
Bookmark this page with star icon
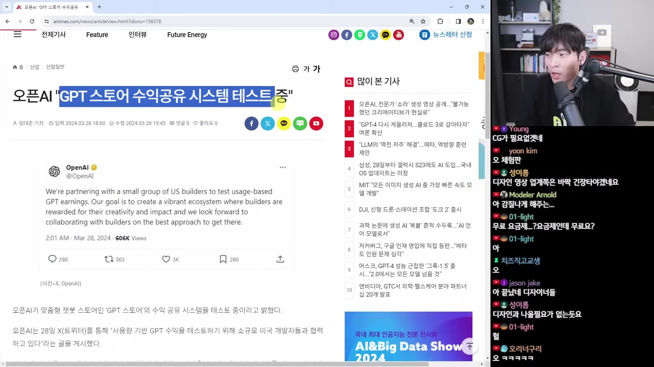(423, 21)
